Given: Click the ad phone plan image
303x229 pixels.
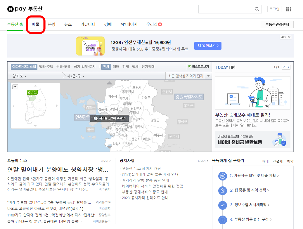Looking at the screenshot, I should pos(90,46).
